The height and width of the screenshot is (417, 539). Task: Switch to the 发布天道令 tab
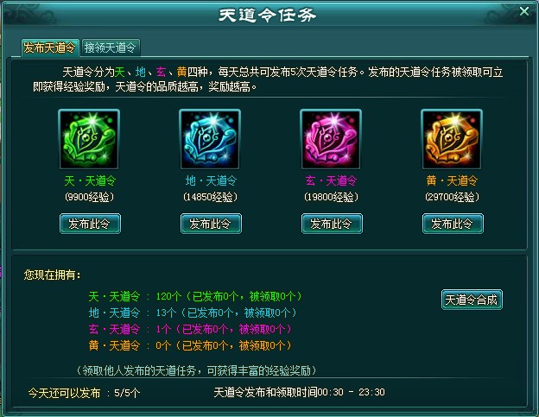coord(50,47)
